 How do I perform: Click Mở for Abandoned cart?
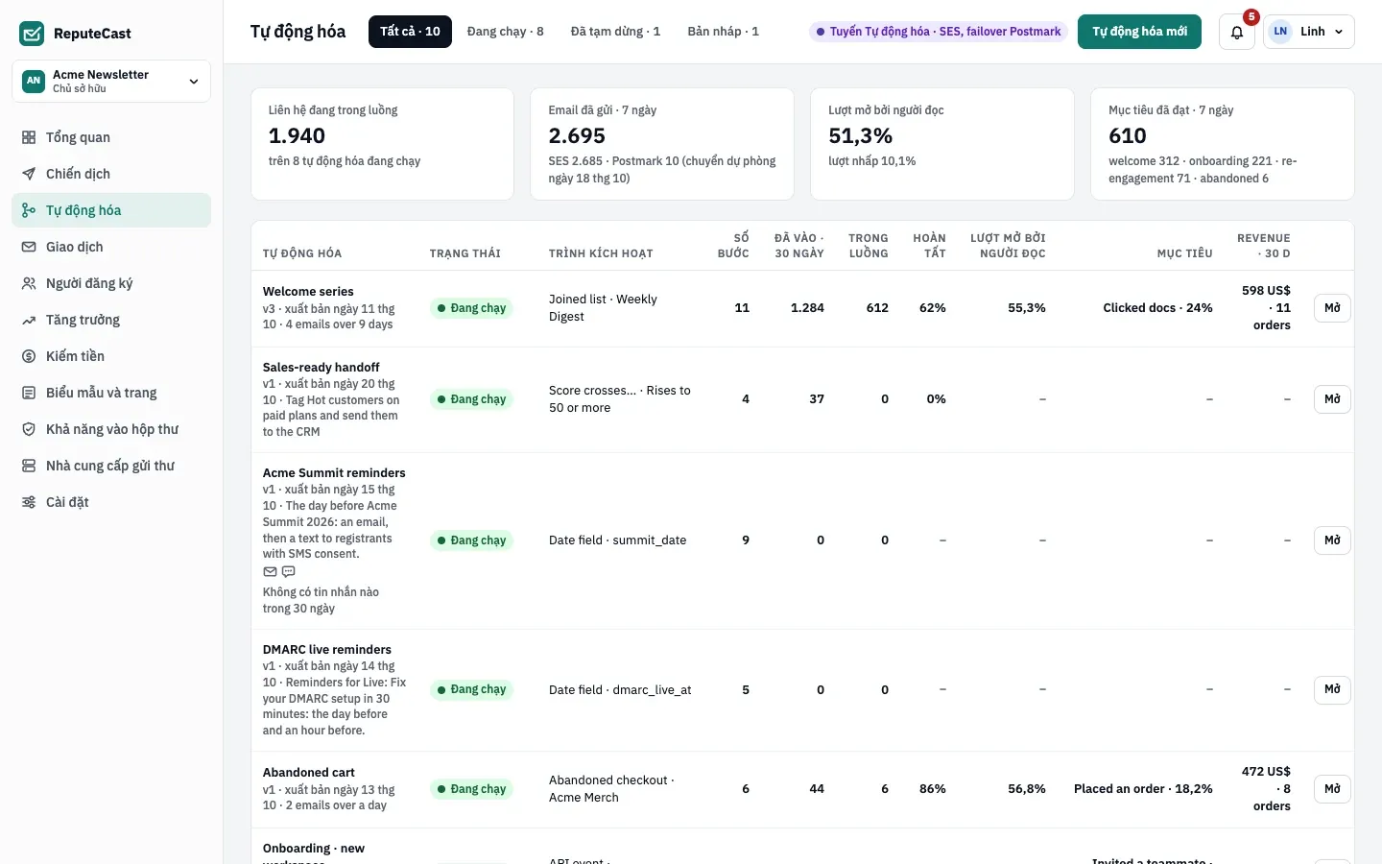point(1332,789)
